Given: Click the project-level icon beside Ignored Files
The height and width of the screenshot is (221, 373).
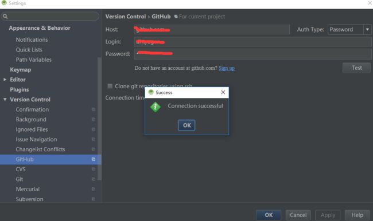Looking at the screenshot, I should [94, 129].
